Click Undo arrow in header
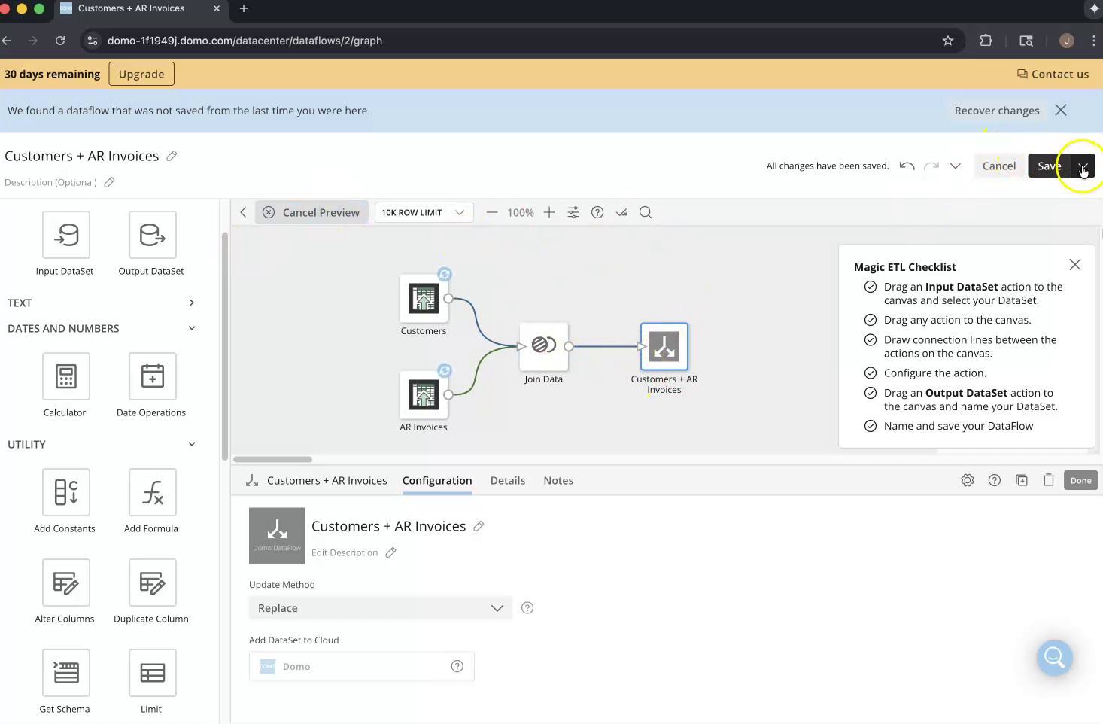 (x=907, y=166)
